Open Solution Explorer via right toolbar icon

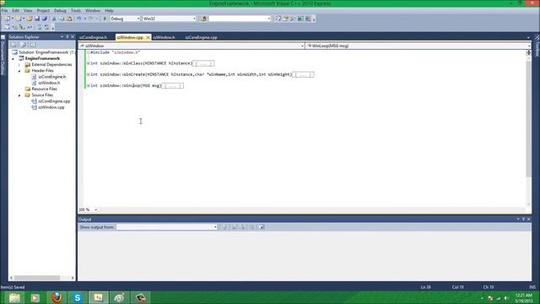coord(278,19)
